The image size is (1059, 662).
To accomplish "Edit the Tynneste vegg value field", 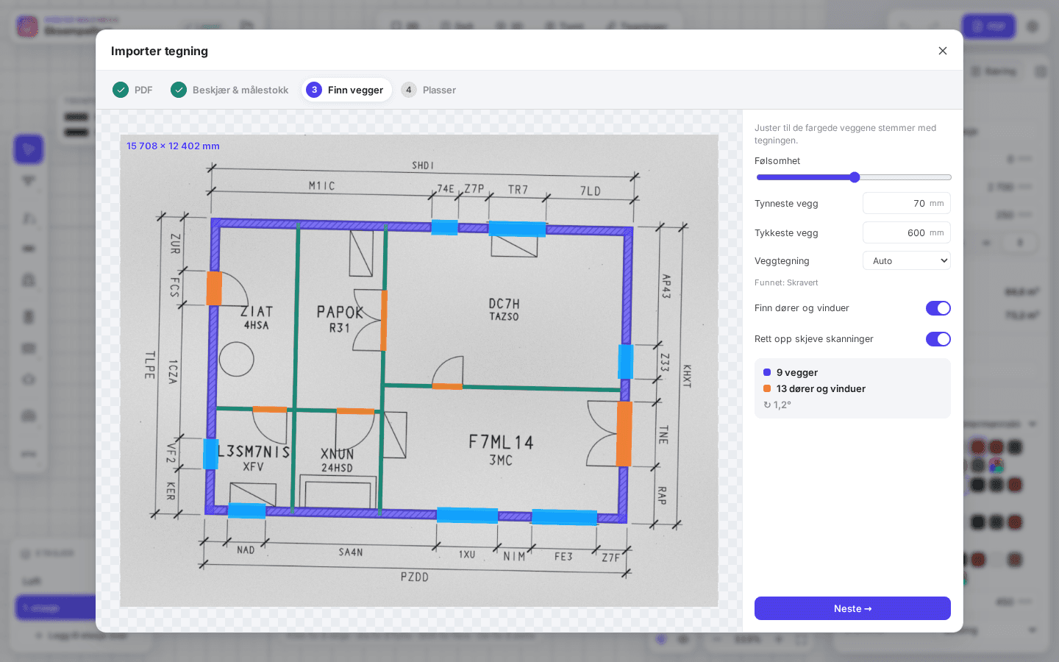I will 906,203.
